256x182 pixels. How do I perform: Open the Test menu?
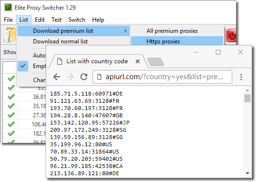tap(57, 20)
